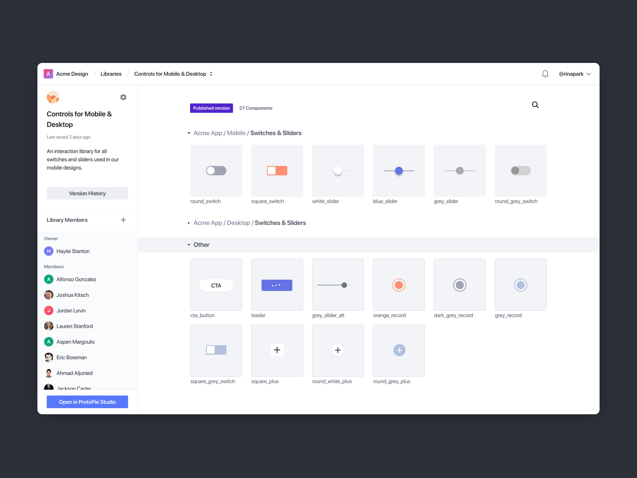The height and width of the screenshot is (478, 637).
Task: Click the Owner label
Action: point(51,239)
